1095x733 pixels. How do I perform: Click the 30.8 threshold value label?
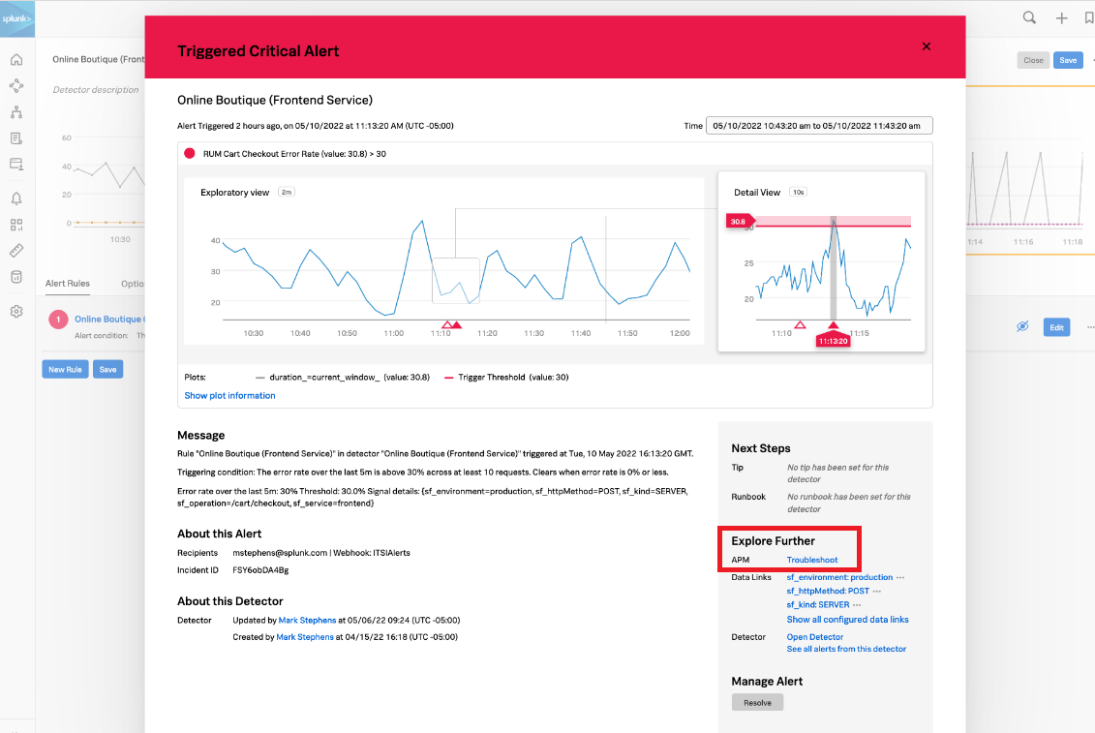(x=739, y=222)
